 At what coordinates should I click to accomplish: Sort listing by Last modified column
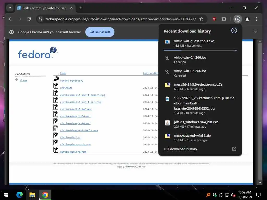[150, 73]
